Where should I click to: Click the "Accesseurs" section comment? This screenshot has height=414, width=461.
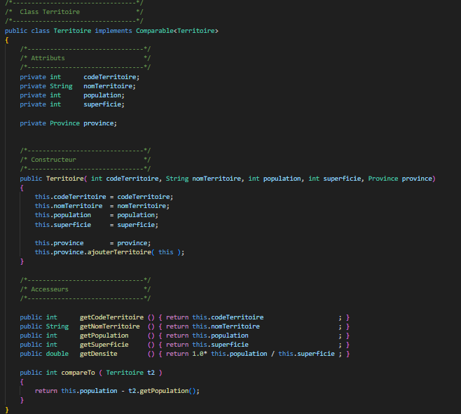(x=50, y=289)
